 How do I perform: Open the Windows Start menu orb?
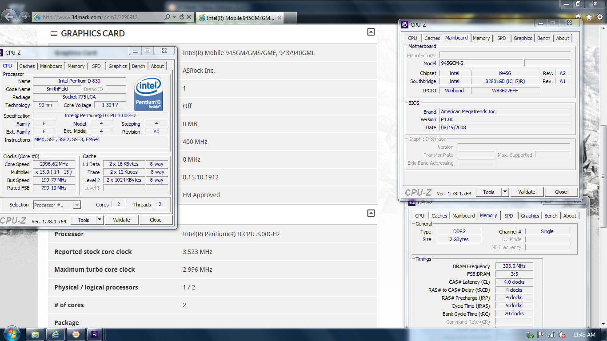pyautogui.click(x=11, y=334)
